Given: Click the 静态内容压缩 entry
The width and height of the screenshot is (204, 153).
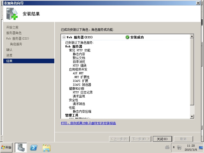Looking at the screenshot, I should pos(82,111).
